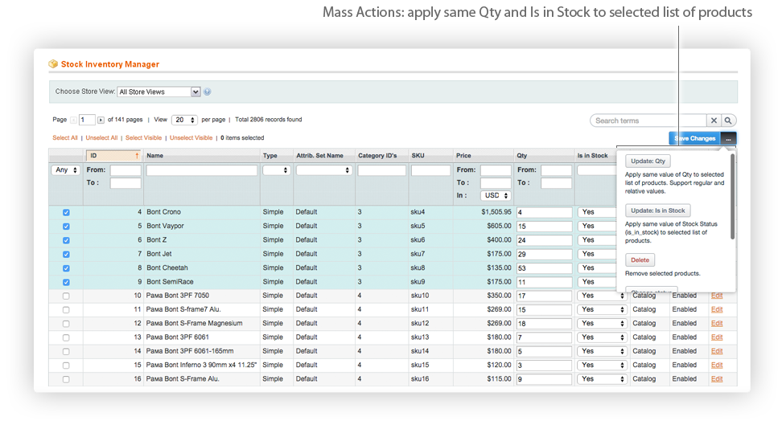This screenshot has height=433, width=782.
Task: Sort by SKU column header
Action: [418, 156]
